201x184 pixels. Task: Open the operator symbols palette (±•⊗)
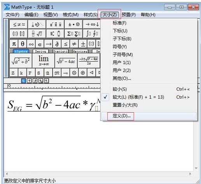[73, 24]
